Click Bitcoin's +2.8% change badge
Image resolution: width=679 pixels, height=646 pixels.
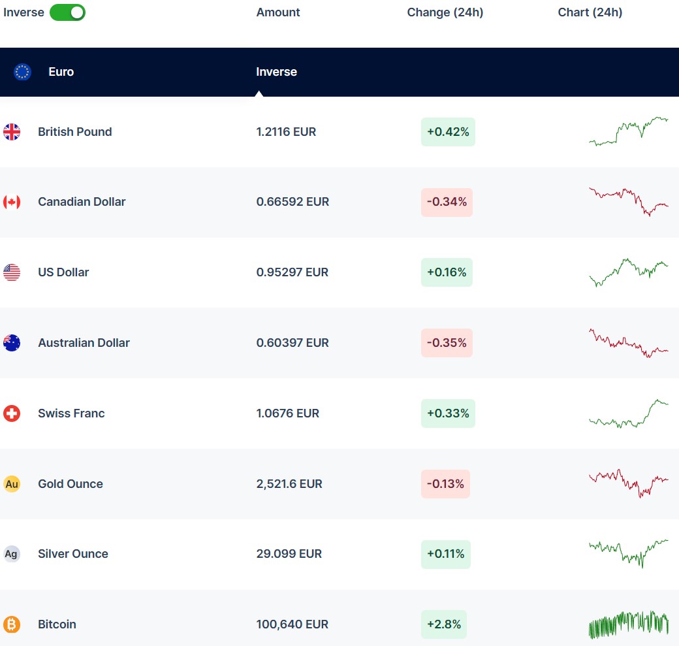[x=444, y=624]
